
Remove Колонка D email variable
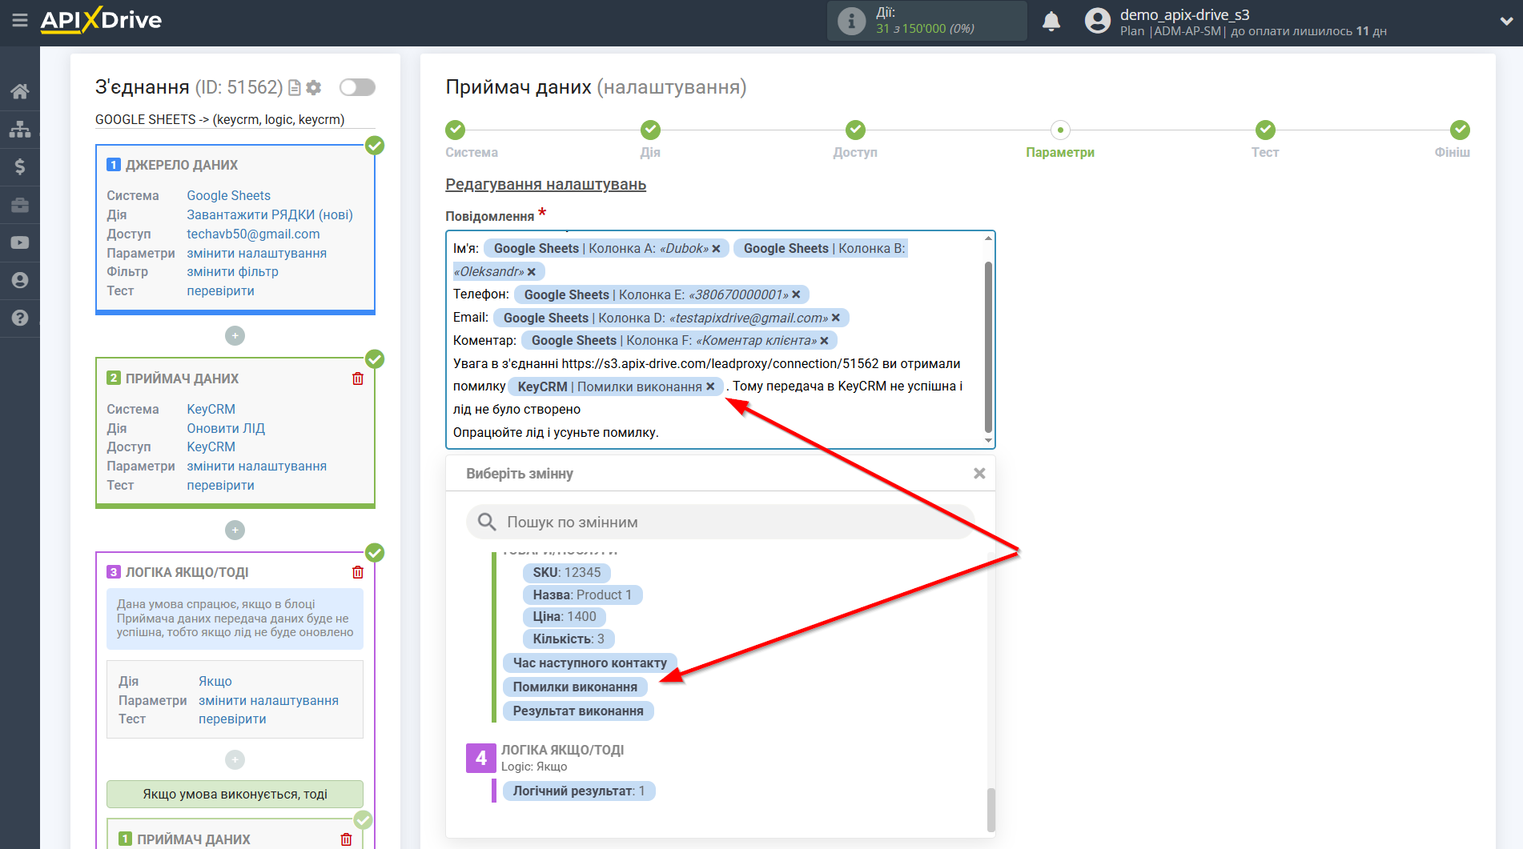tap(836, 318)
